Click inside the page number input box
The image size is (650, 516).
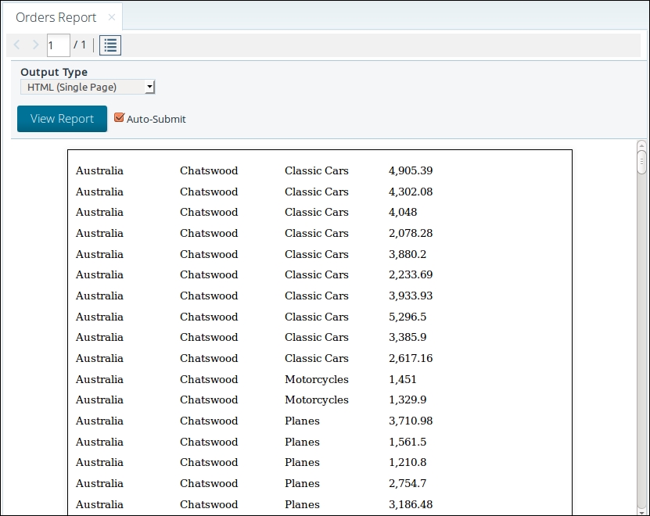[58, 45]
